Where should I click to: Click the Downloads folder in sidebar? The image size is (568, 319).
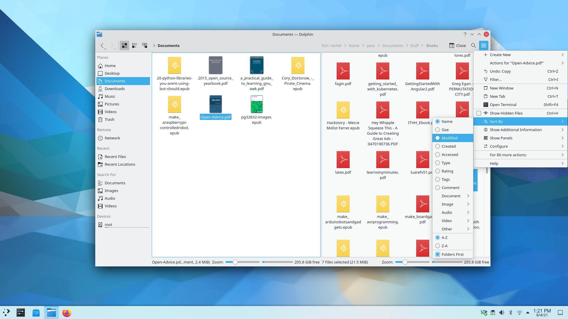(x=115, y=88)
